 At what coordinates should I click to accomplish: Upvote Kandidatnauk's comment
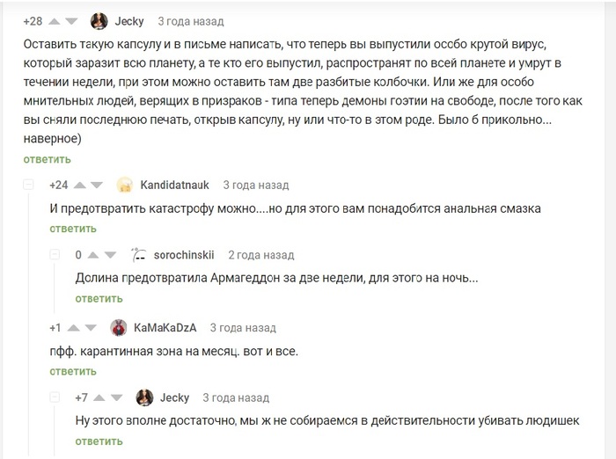[x=80, y=186]
